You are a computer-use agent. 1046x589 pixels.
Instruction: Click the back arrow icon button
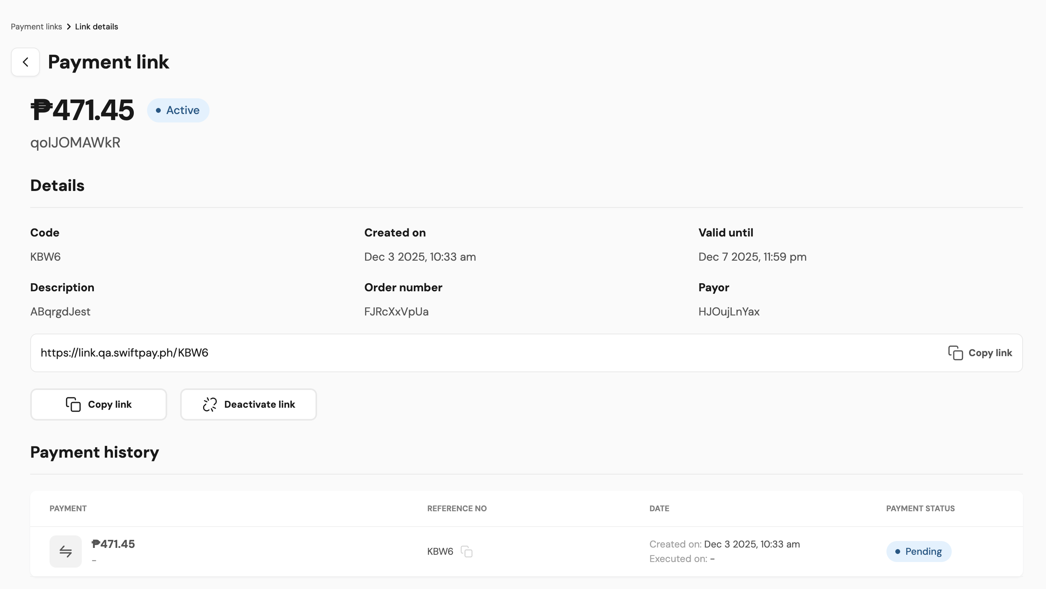(x=25, y=62)
